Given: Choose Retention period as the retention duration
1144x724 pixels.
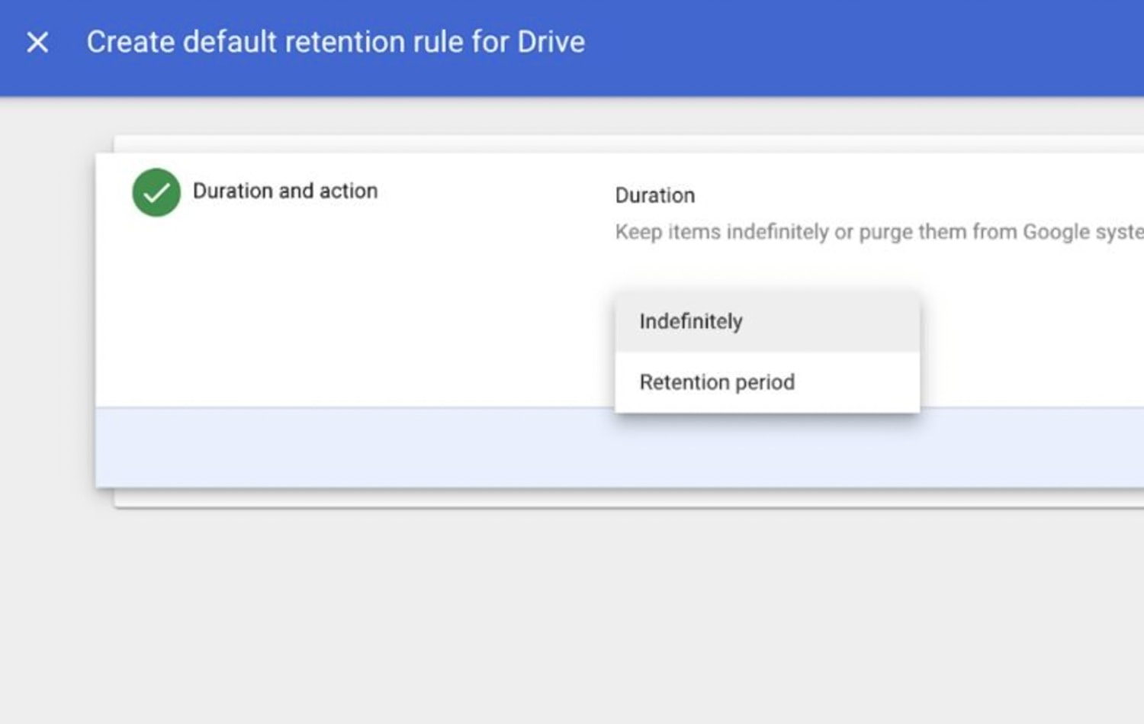Looking at the screenshot, I should [x=716, y=381].
